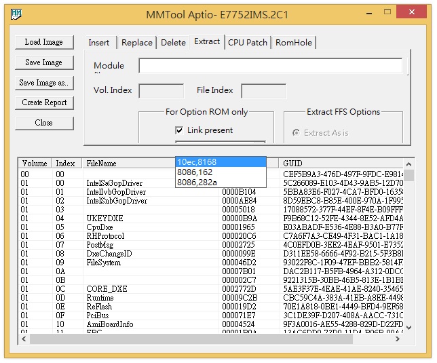Click size value 000002C7

[239, 280]
